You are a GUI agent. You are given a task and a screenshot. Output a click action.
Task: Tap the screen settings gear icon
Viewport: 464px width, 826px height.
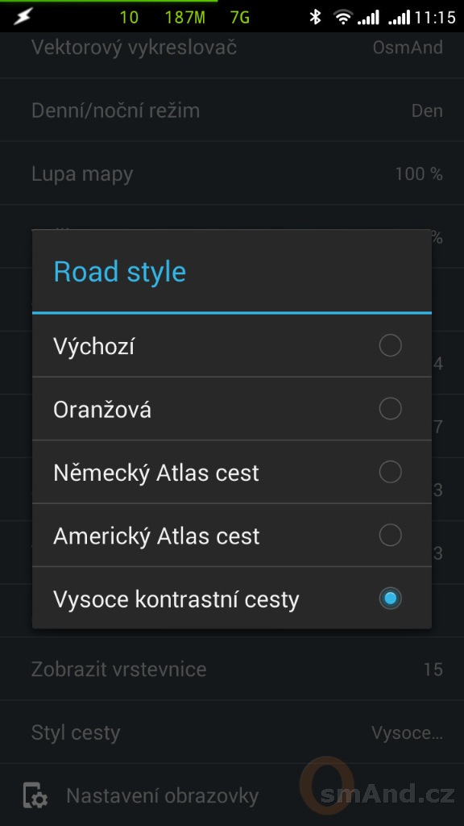[x=35, y=795]
